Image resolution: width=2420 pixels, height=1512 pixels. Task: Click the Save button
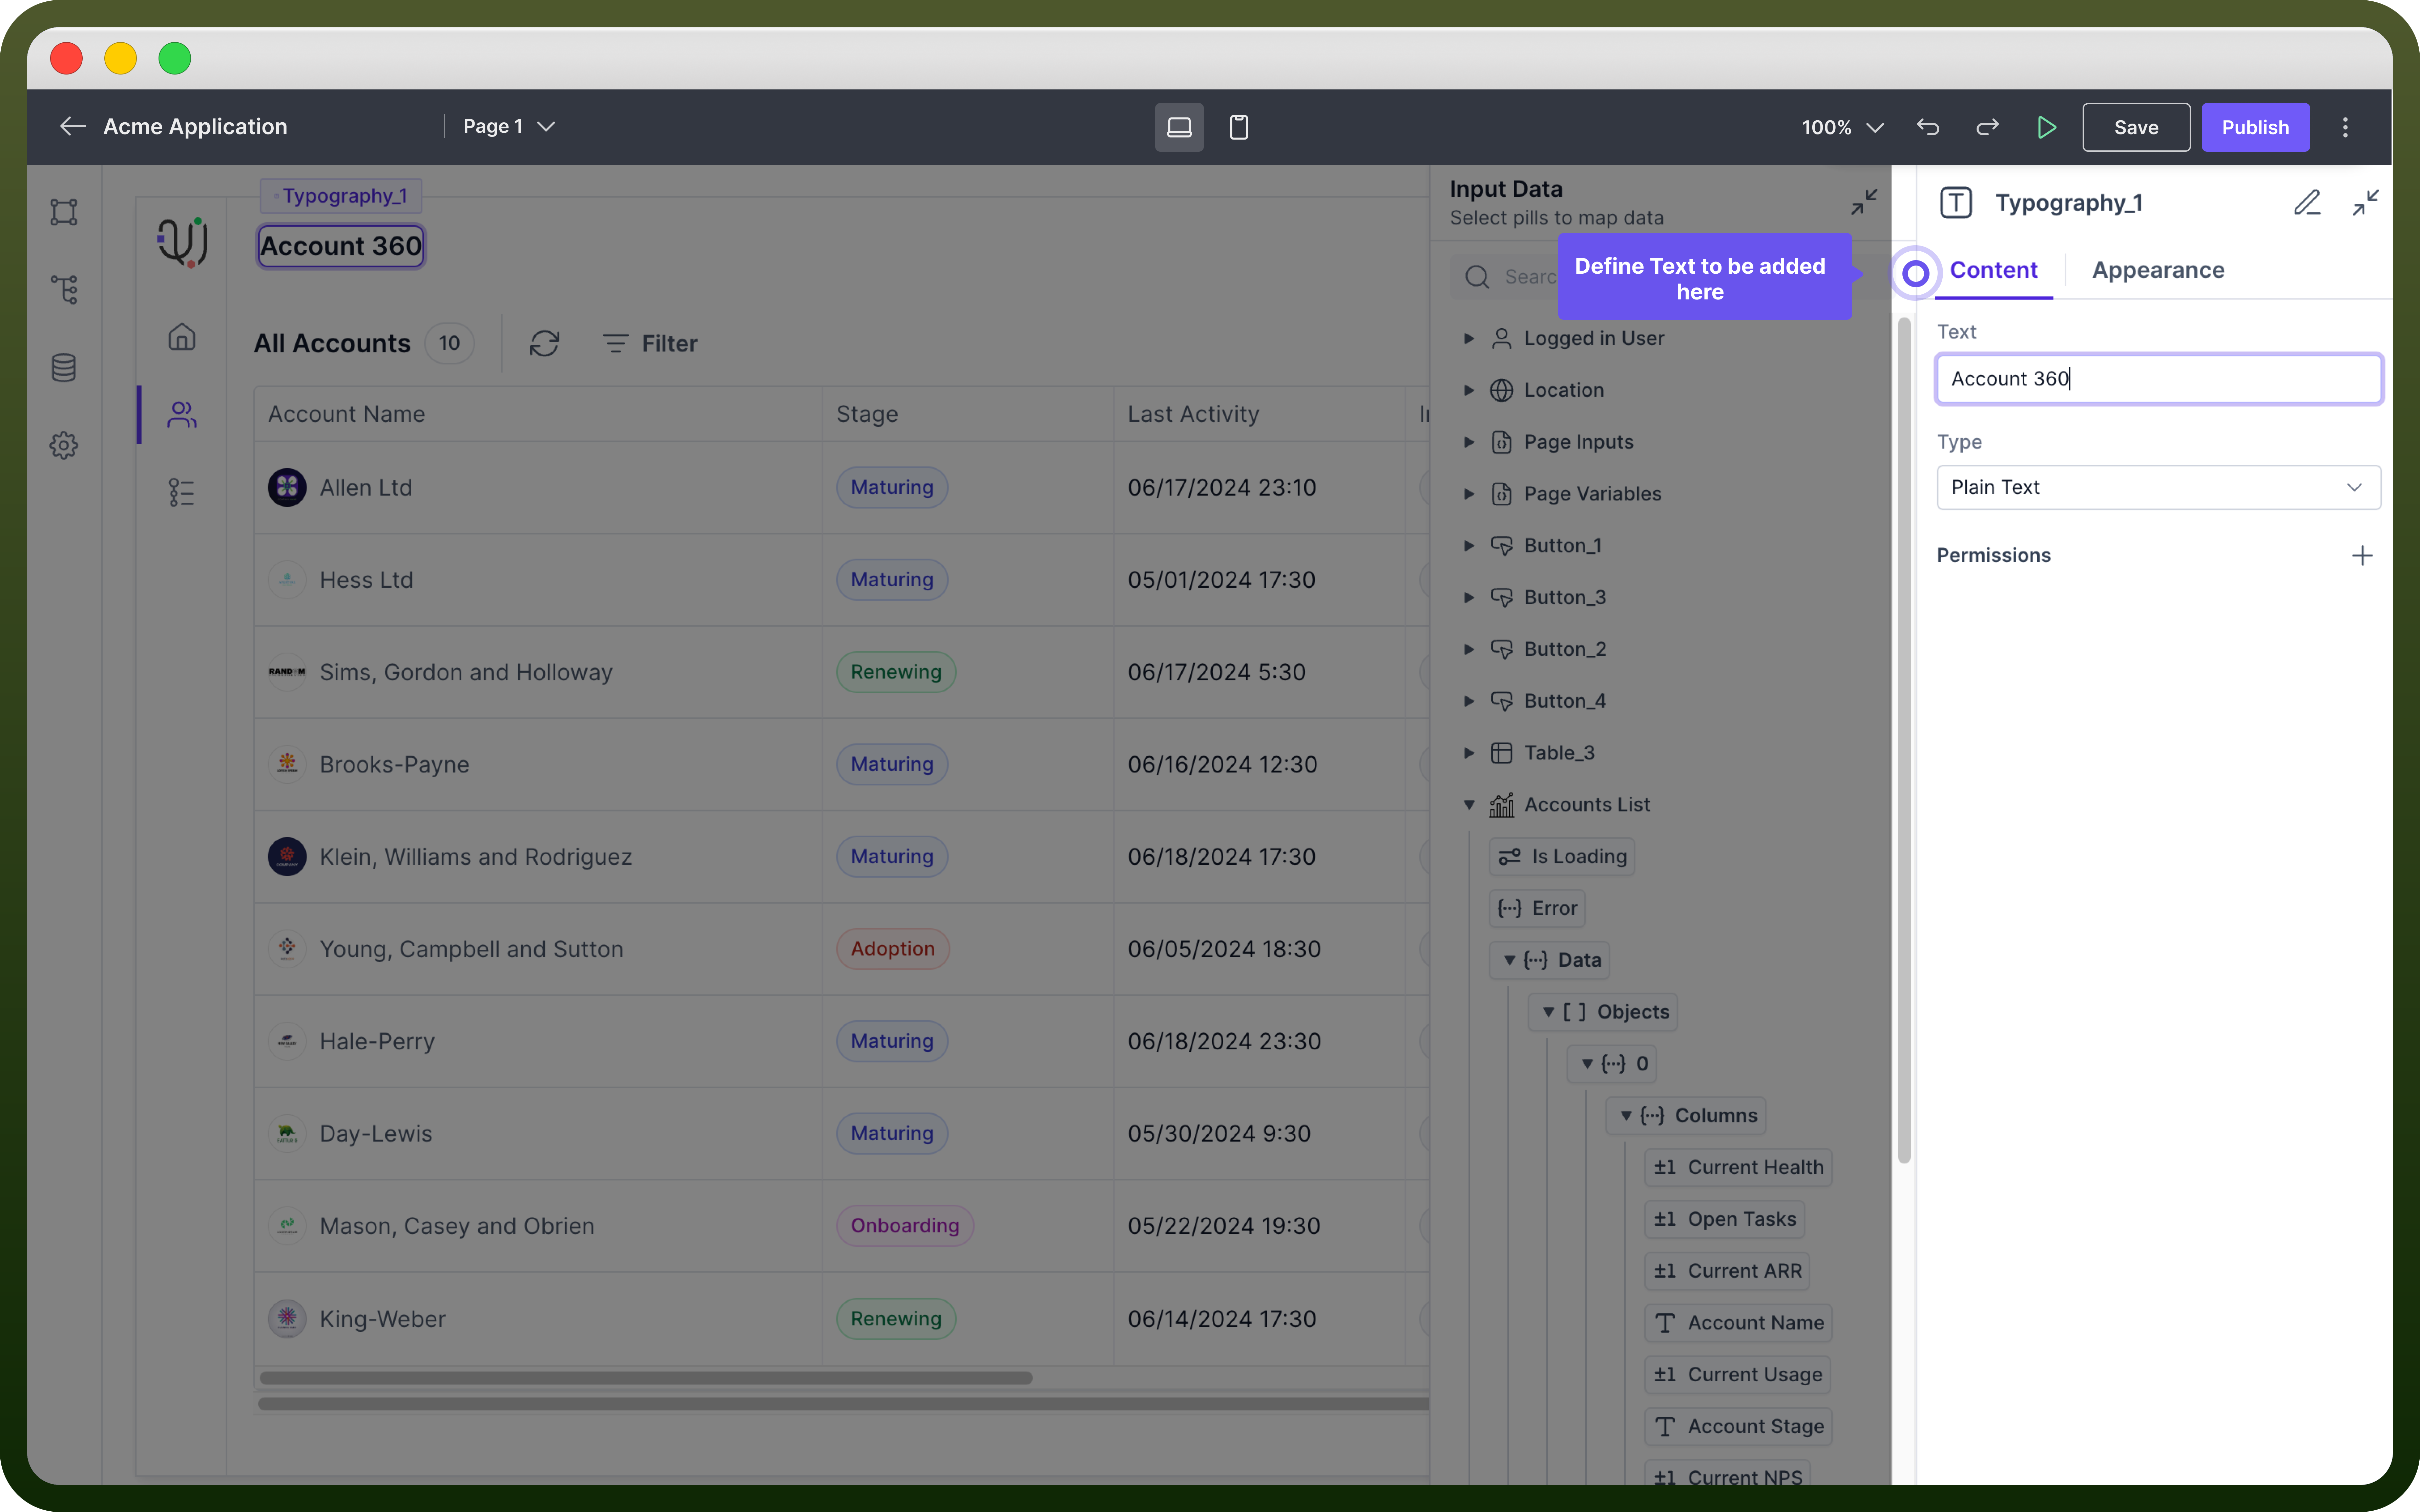(x=2136, y=127)
